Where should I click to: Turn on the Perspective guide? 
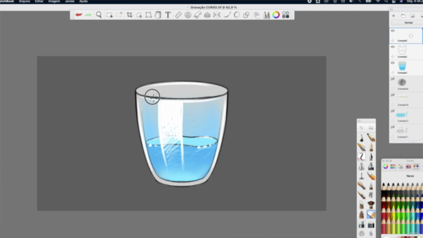click(x=207, y=15)
